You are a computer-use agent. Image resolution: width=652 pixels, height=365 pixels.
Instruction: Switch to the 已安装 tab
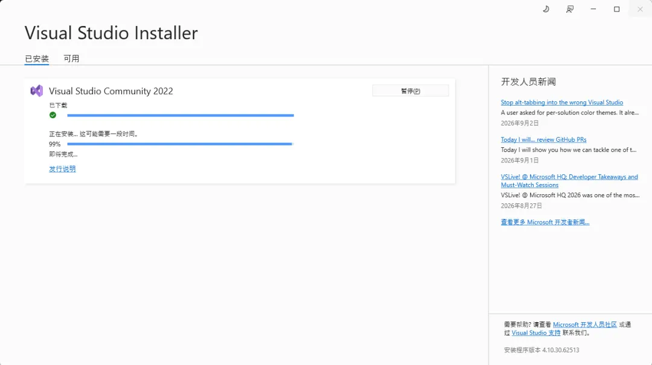(x=37, y=59)
